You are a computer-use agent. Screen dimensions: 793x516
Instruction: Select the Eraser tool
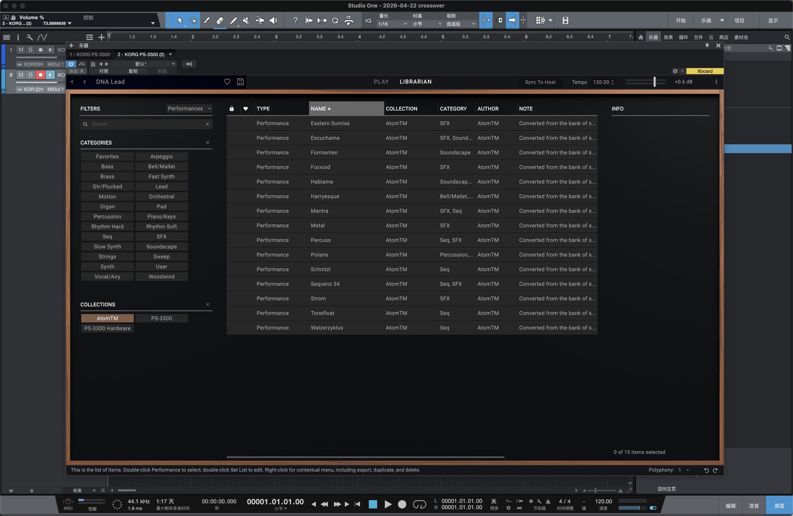click(x=220, y=20)
